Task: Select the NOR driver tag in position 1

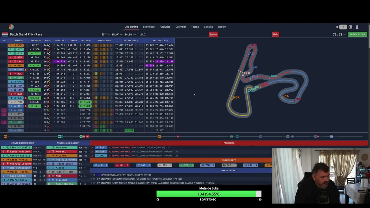Action: coord(16,45)
